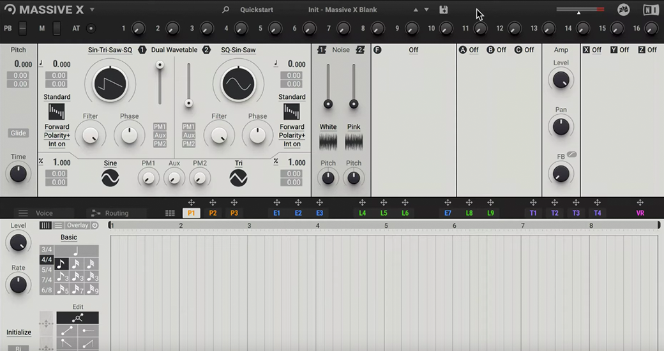
Task: Open oscillator 2 Polarity+ menu
Action: pos(292,135)
